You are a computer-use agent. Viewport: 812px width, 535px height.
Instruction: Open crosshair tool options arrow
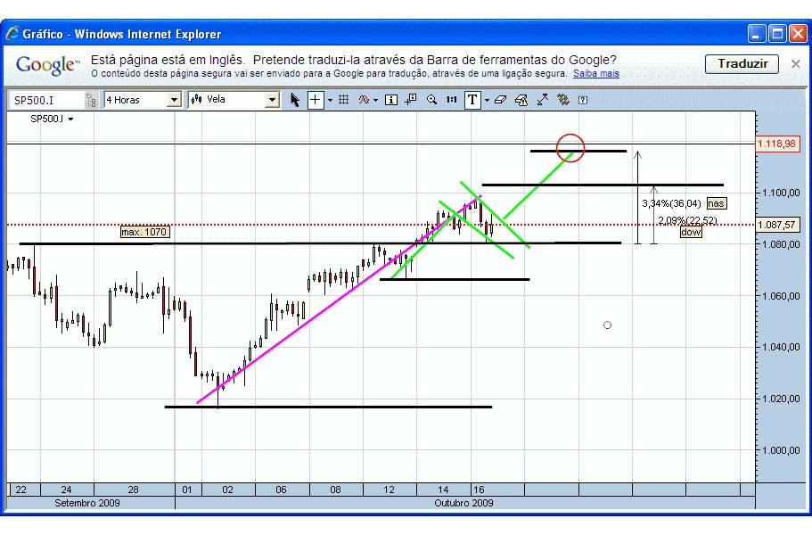330,101
